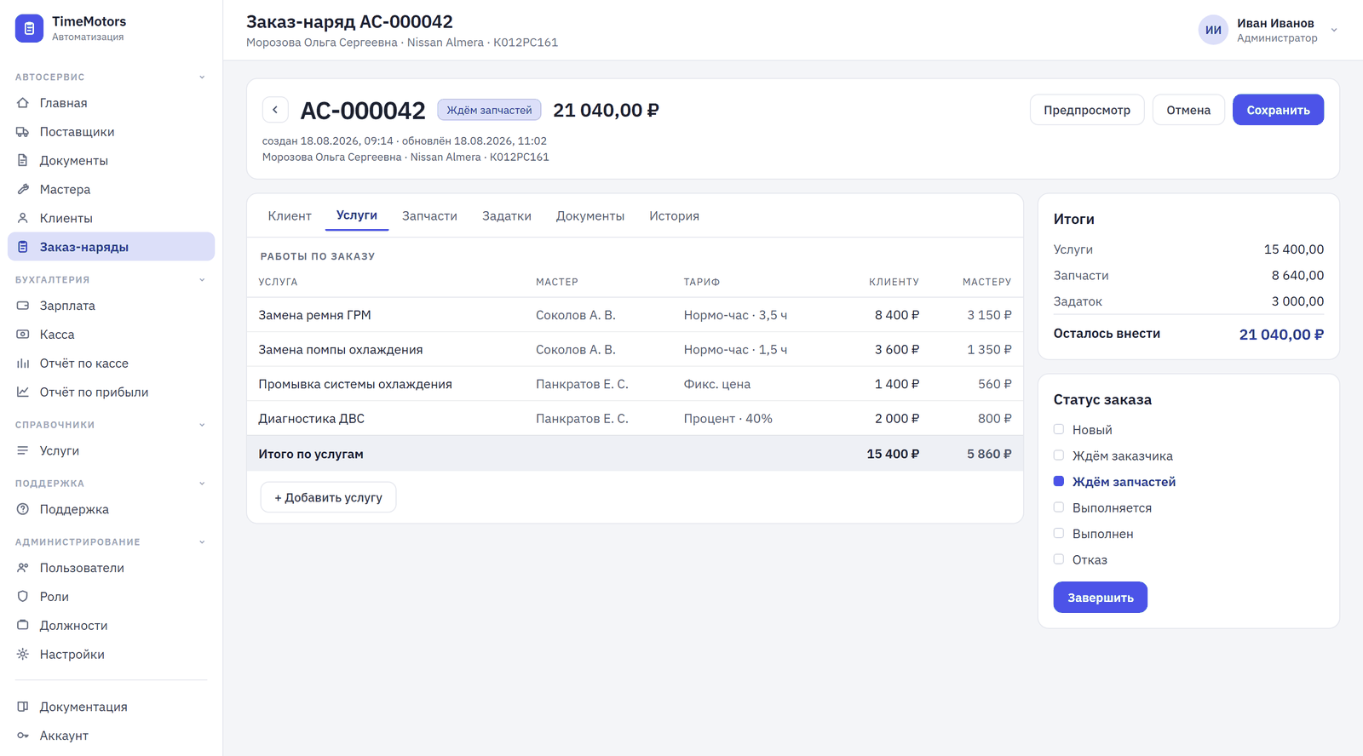Collapse the Автосервис sidebar section
The width and height of the screenshot is (1363, 756).
(x=202, y=77)
